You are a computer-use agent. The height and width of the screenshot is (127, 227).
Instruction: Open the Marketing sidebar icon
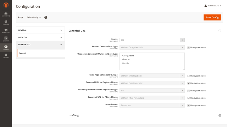click(x=6, y=31)
